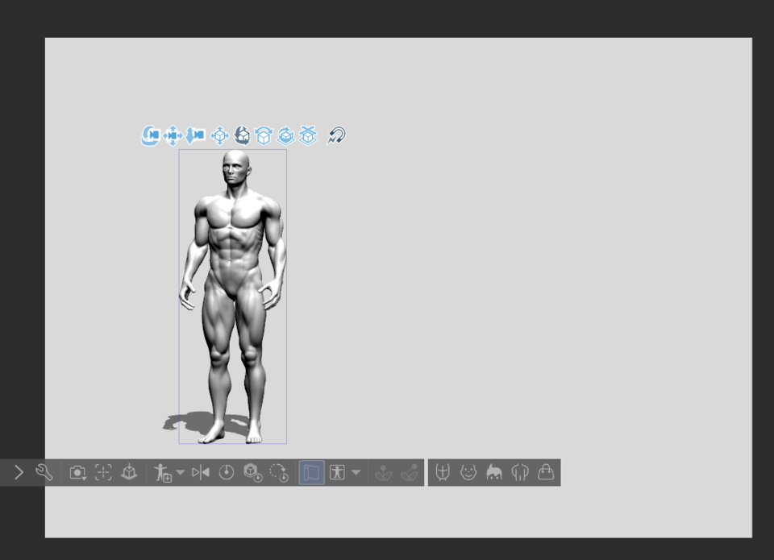This screenshot has height=560, width=774.
Task: Click the handbag accessories icon
Action: click(546, 473)
